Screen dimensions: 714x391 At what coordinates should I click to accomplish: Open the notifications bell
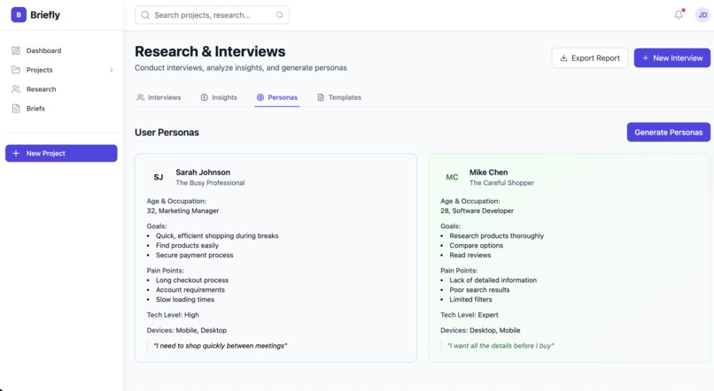679,14
